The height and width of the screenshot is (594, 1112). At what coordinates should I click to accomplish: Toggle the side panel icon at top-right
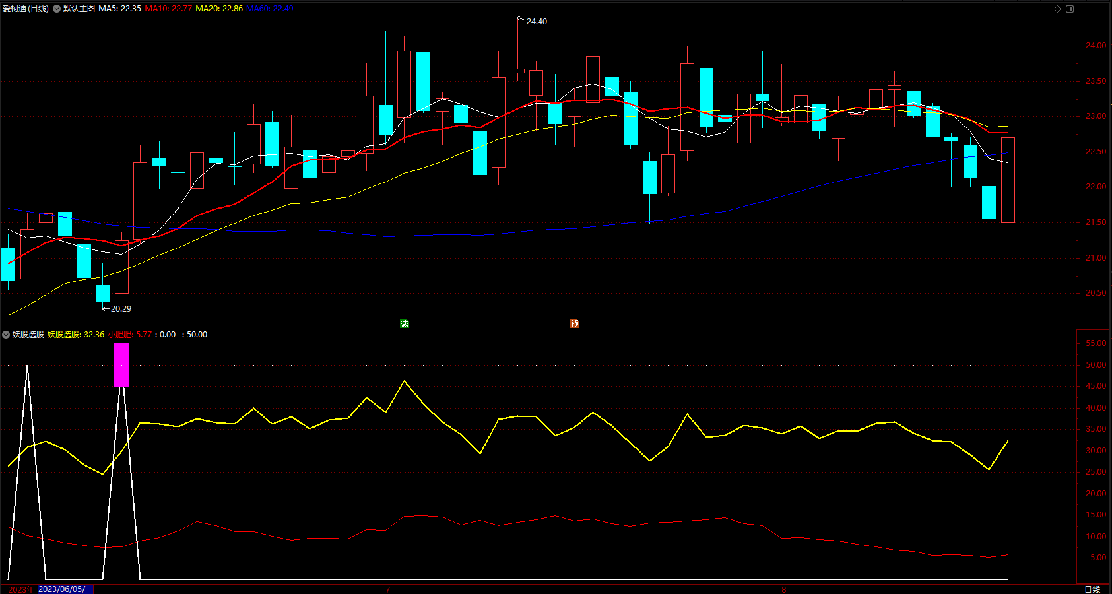coord(1070,9)
